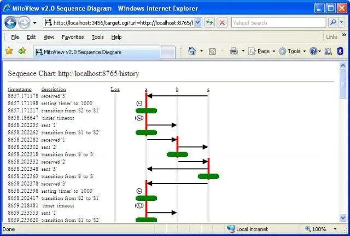Click the Yahoo! Search box
This screenshot has width=350, height=236.
point(278,22)
